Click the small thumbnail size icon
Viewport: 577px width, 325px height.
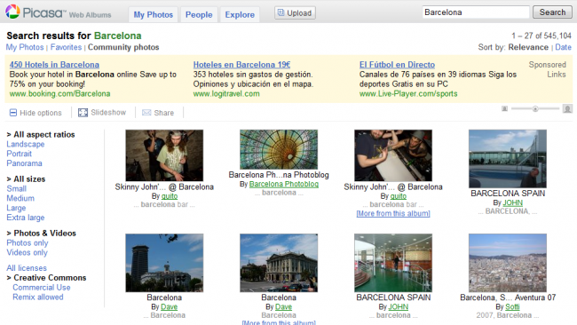tap(504, 108)
